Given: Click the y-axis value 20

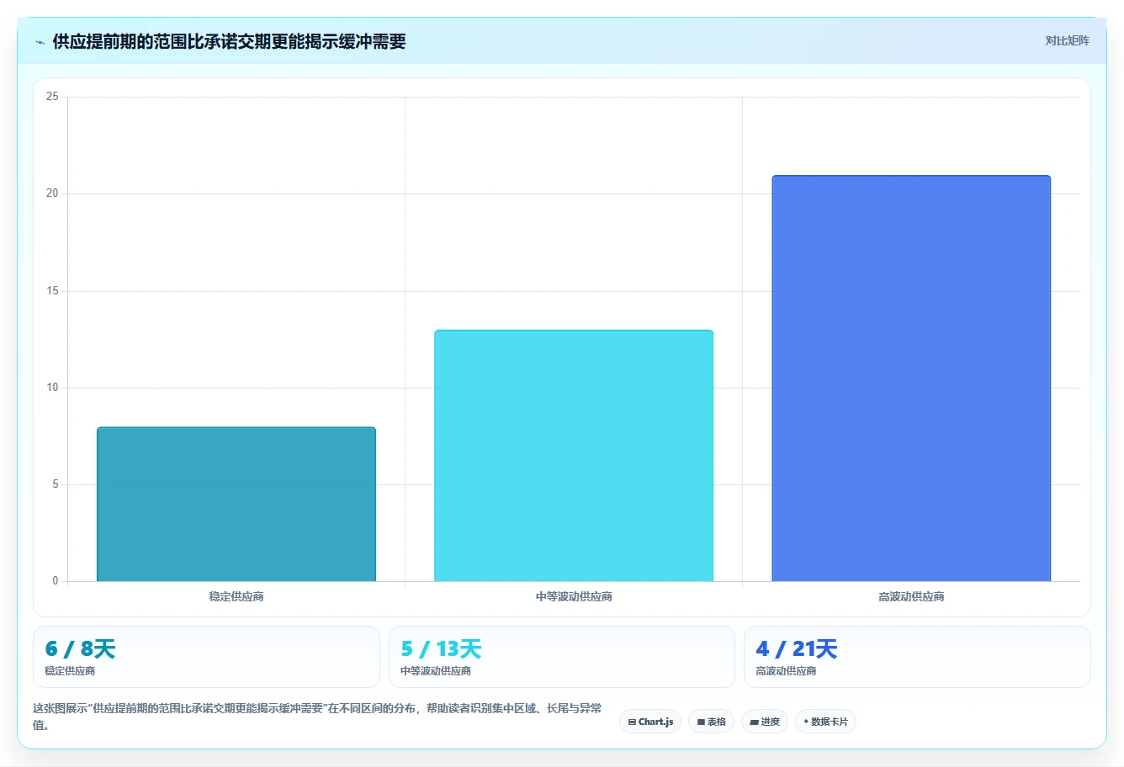Looking at the screenshot, I should click(52, 193).
